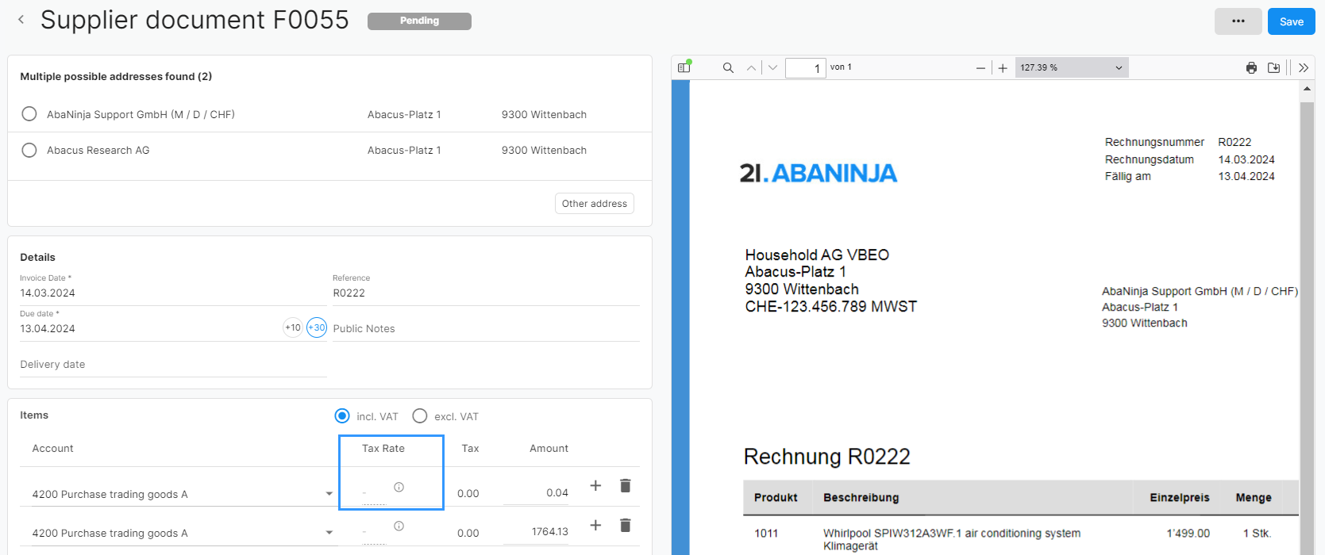Open search in the PDF viewer
This screenshot has height=555, width=1325.
point(728,68)
